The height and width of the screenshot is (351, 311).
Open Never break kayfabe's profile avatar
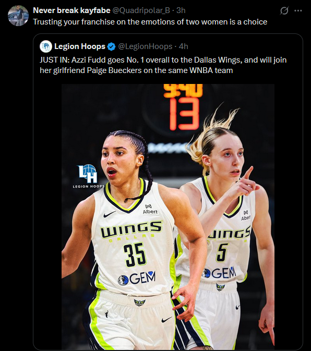tap(18, 16)
